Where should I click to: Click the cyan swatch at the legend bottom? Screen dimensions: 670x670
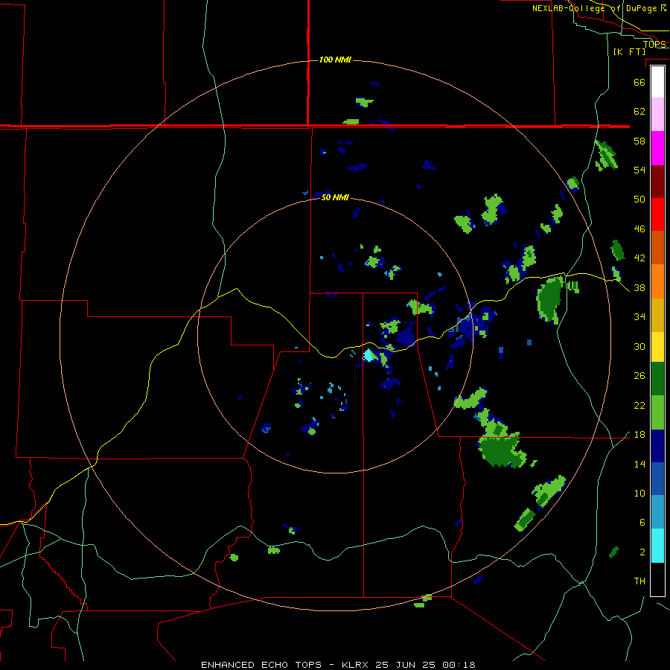[x=657, y=546]
